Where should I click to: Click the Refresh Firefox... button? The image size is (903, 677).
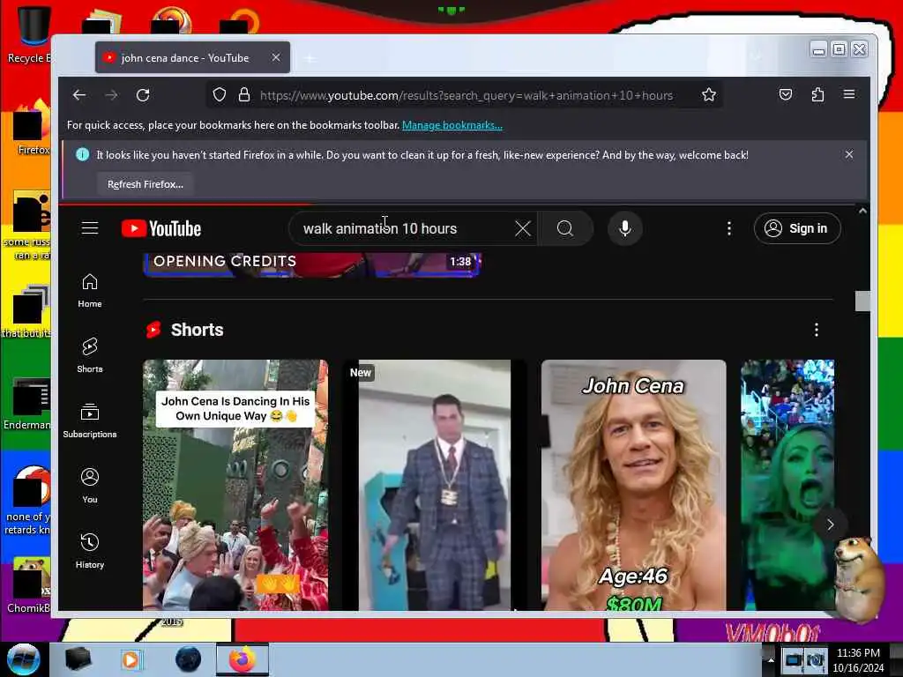coord(146,184)
